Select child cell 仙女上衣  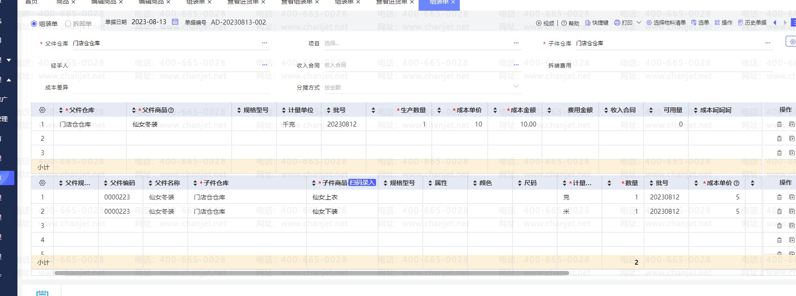(x=342, y=197)
